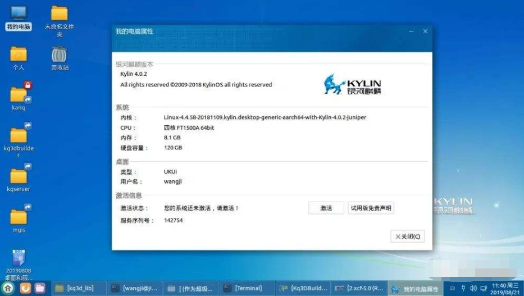Open the start menu home button

tap(8, 288)
